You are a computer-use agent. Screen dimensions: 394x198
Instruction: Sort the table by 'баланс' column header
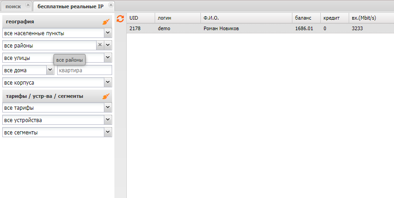303,18
